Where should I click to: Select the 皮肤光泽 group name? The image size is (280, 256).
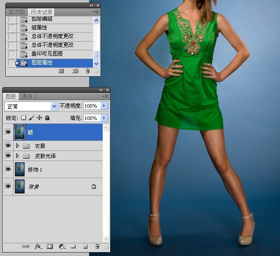pyautogui.click(x=45, y=156)
